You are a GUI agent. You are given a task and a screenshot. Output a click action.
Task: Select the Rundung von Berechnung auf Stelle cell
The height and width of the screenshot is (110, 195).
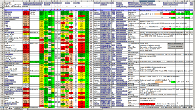point(13,7)
